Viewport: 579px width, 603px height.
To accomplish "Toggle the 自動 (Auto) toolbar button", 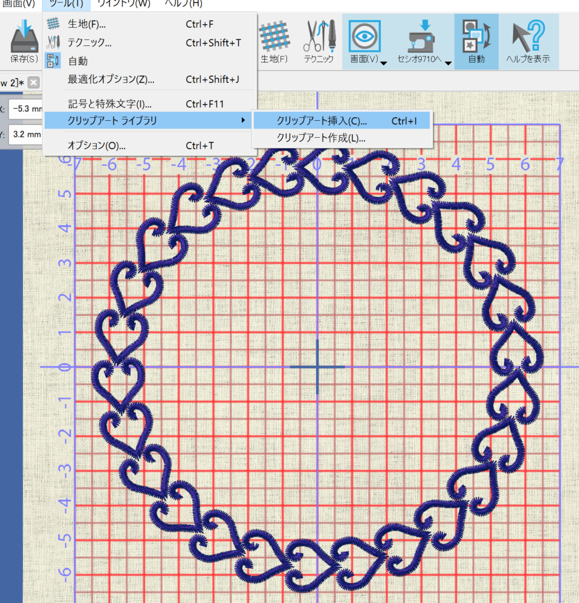I will [x=476, y=41].
